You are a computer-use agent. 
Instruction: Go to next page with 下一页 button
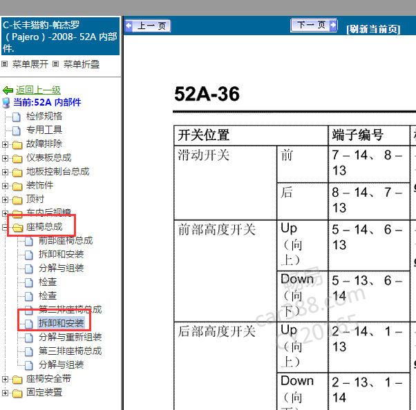click(x=314, y=25)
